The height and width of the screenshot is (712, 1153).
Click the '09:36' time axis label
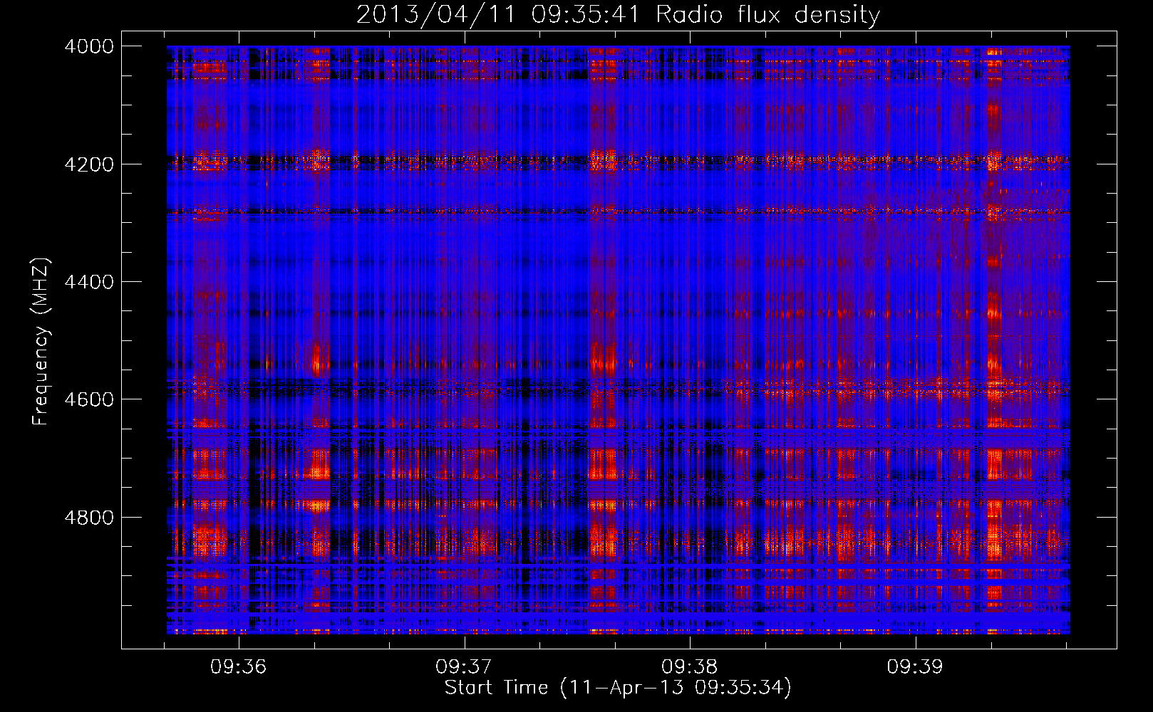tap(238, 666)
